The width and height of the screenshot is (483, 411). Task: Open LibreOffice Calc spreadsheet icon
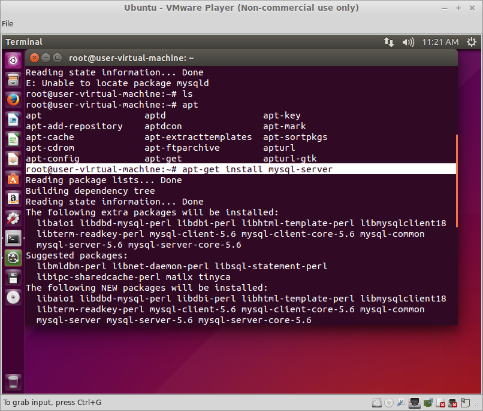13,139
